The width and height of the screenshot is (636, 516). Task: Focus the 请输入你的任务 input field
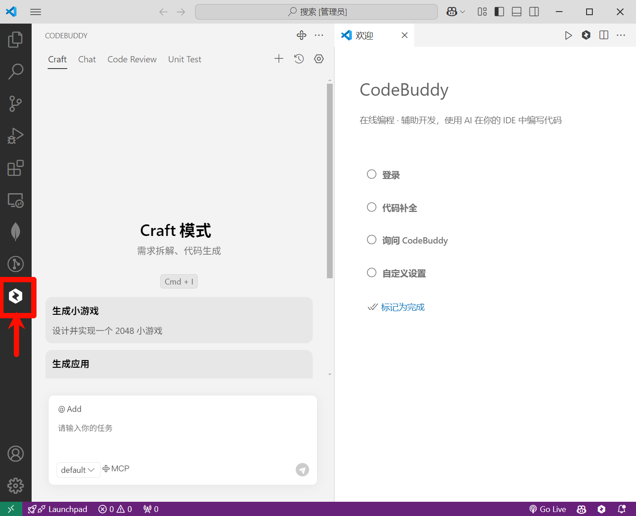183,428
